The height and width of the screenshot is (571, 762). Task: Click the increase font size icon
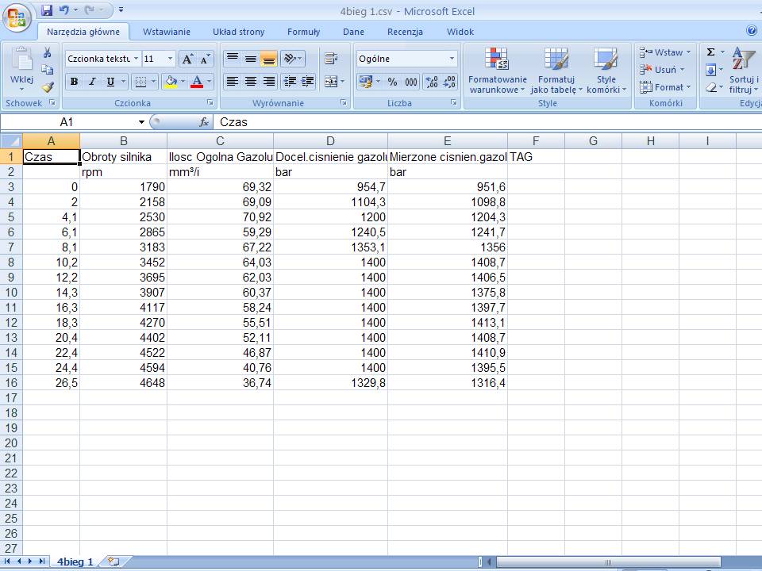187,59
